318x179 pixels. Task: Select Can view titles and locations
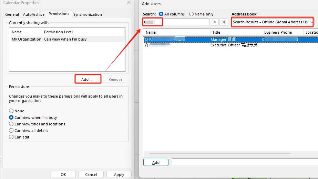tap(11, 124)
